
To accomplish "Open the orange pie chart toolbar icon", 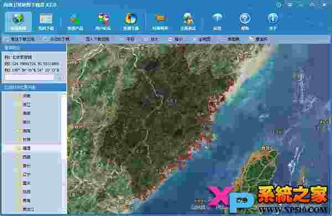I will point(131,22).
